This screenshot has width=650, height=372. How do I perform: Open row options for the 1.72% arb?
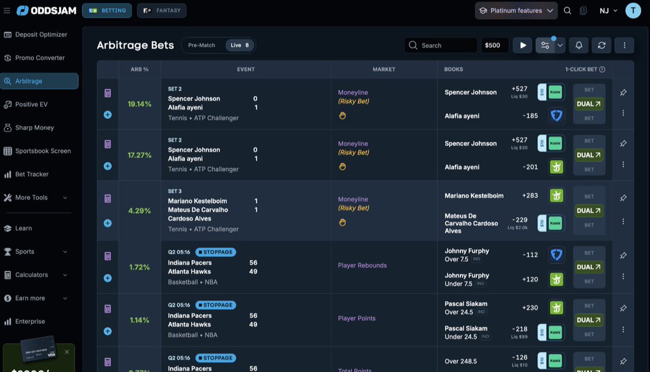623,276
